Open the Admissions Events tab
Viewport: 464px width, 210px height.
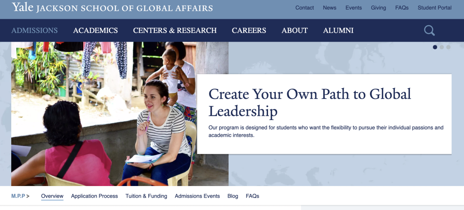pyautogui.click(x=197, y=196)
